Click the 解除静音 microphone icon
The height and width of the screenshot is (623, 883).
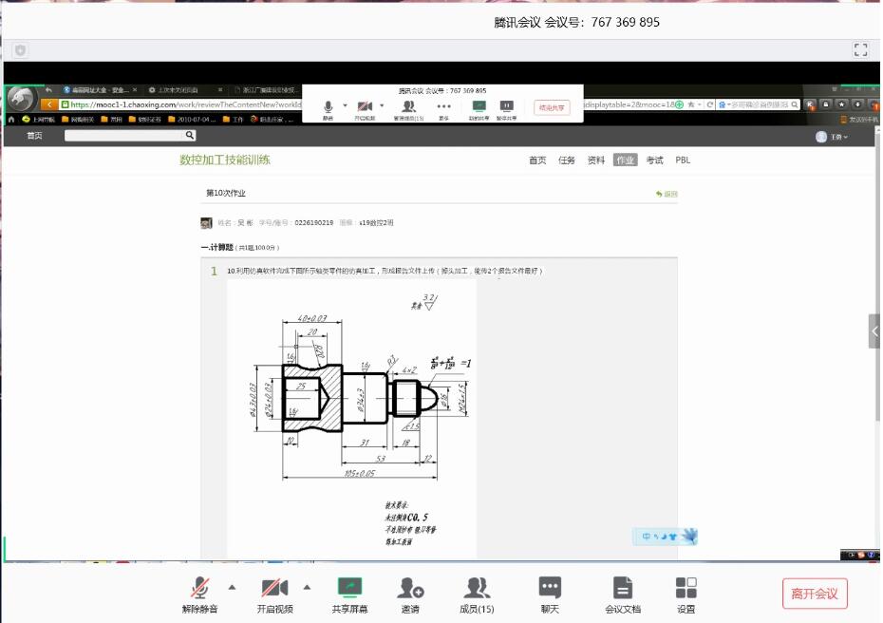199,588
